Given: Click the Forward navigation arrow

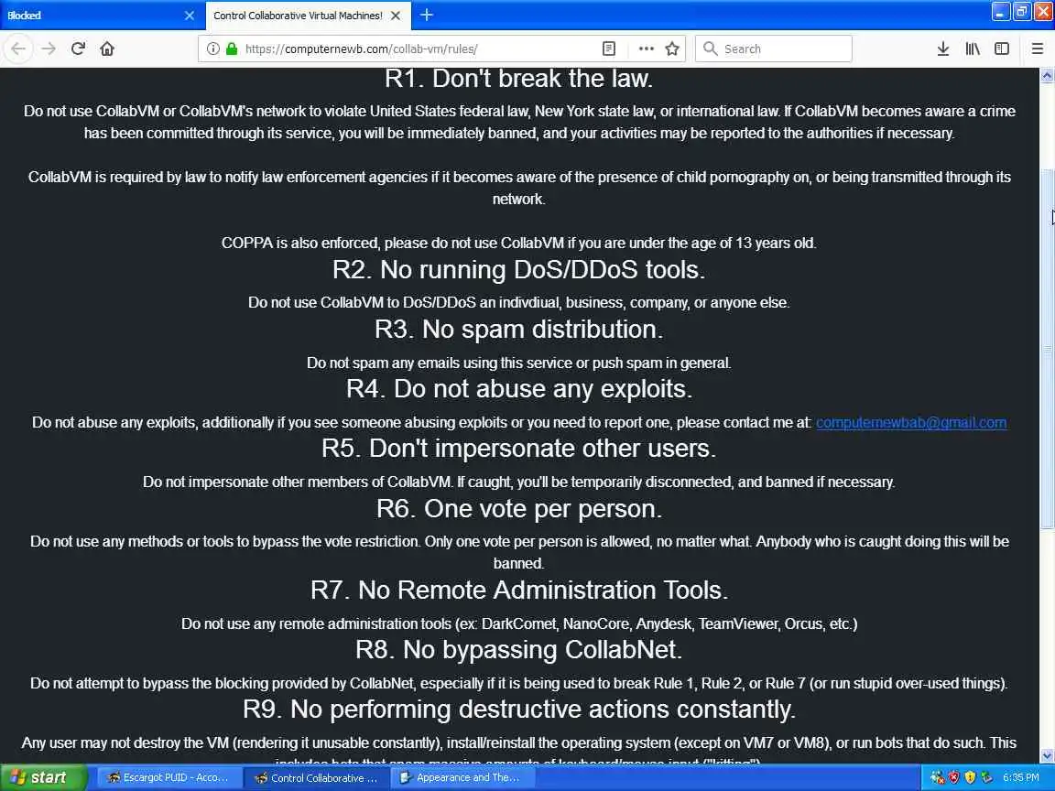Looking at the screenshot, I should pyautogui.click(x=49, y=49).
